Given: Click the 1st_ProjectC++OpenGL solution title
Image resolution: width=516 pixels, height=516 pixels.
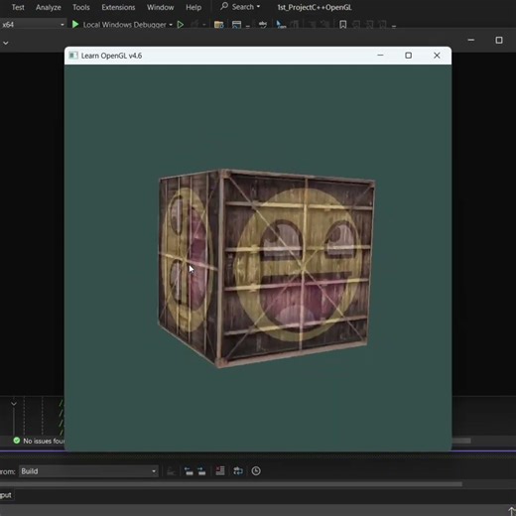Looking at the screenshot, I should point(315,7).
